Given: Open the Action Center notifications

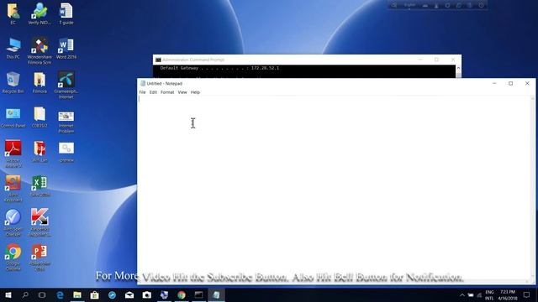Looking at the screenshot, I should (x=527, y=294).
